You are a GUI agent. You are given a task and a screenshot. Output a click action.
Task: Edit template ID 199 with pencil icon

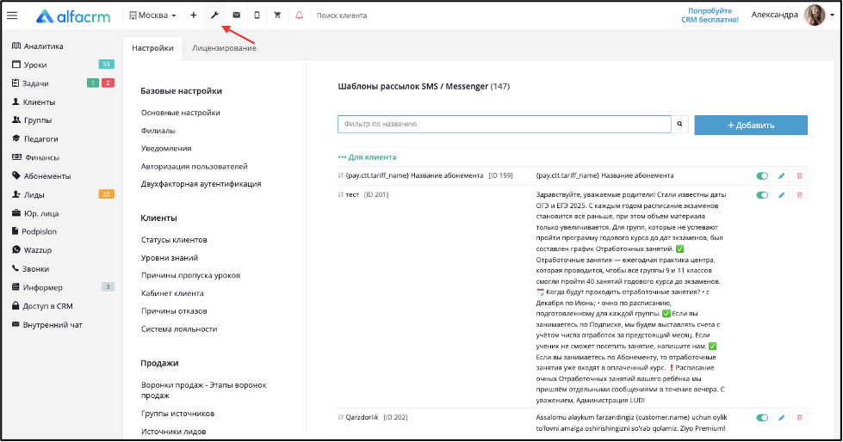point(781,175)
